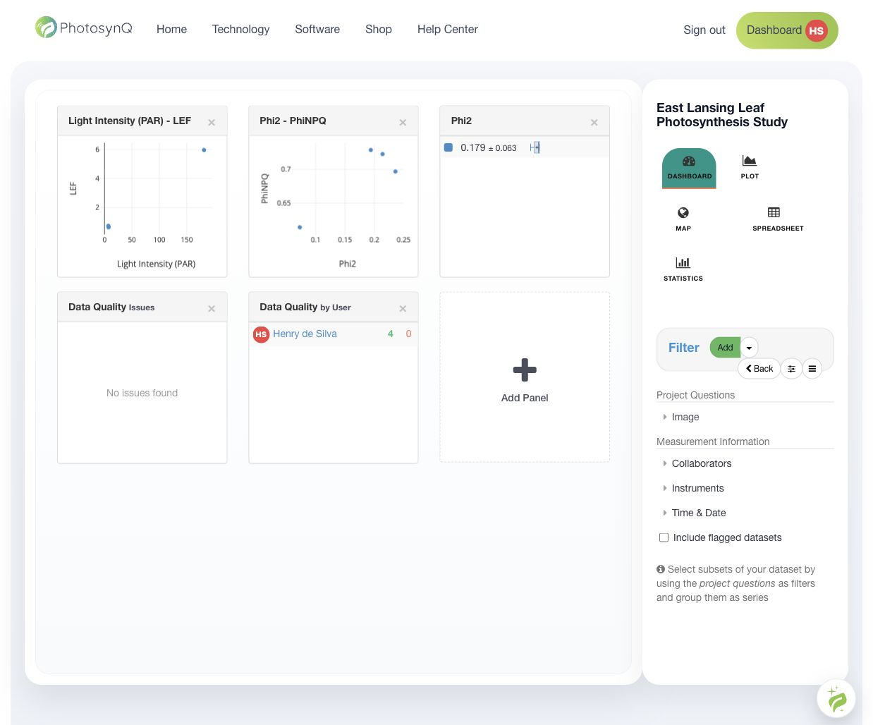Viewport: 873px width, 725px height.
Task: Expand the Collaborators filter
Action: (697, 463)
